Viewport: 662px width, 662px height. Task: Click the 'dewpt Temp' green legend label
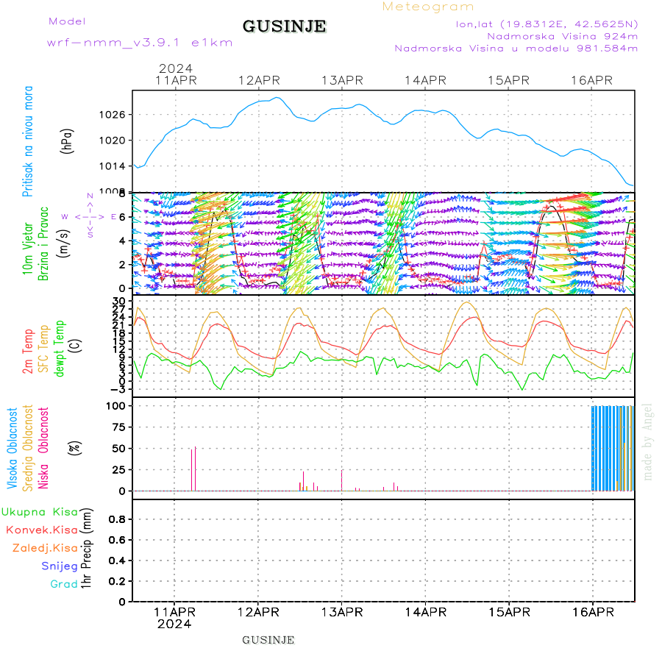(60, 349)
